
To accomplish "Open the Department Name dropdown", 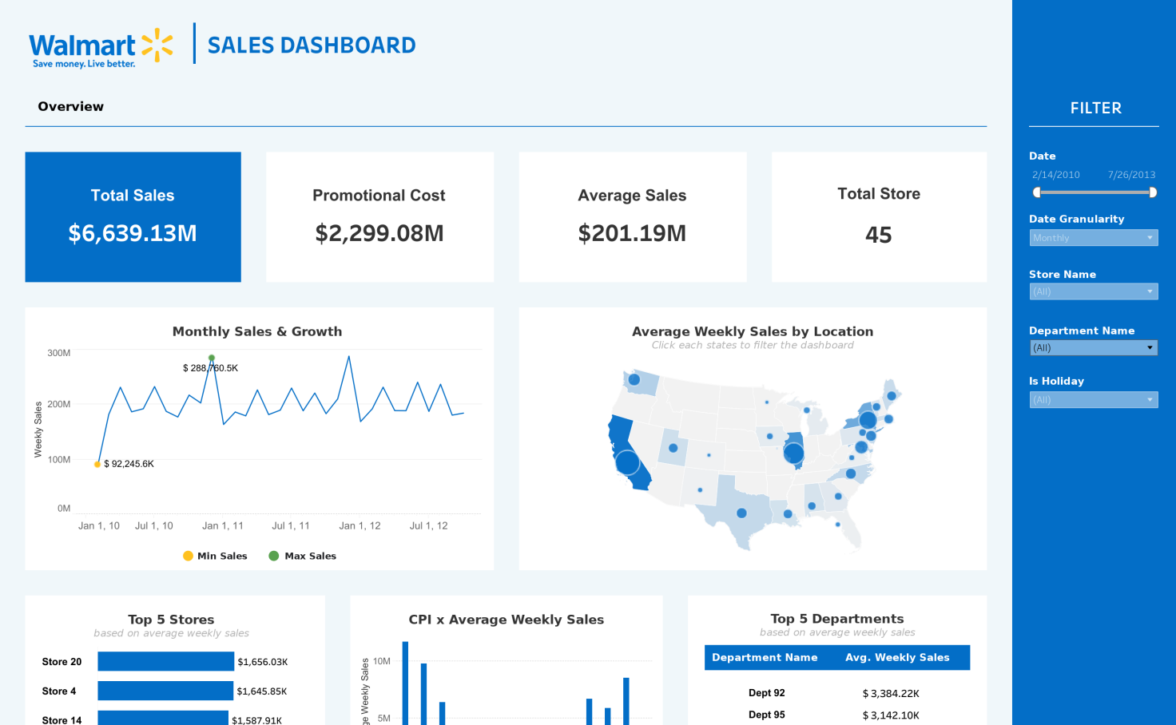I will point(1094,347).
